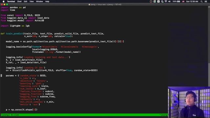Image resolution: width=210 pixels, height=118 pixels.
Task: Click 'pandas' in the import line
Action: coord(14,8)
